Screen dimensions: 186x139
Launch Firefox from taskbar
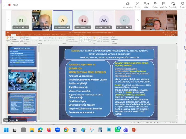(49, 130)
